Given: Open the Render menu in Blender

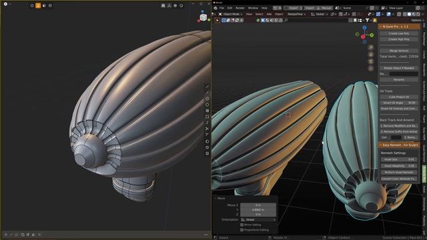Looking at the screenshot, I should [x=240, y=8].
